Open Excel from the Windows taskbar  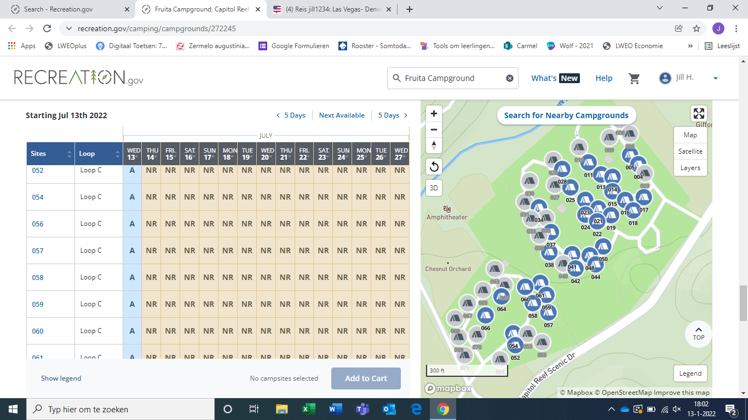(x=308, y=409)
